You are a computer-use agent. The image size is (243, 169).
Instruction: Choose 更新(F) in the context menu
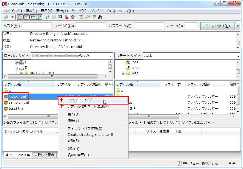click(93, 141)
